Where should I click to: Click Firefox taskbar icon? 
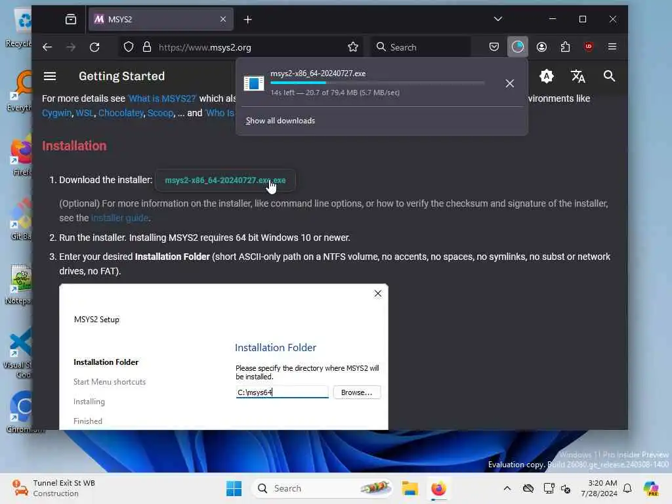click(438, 488)
